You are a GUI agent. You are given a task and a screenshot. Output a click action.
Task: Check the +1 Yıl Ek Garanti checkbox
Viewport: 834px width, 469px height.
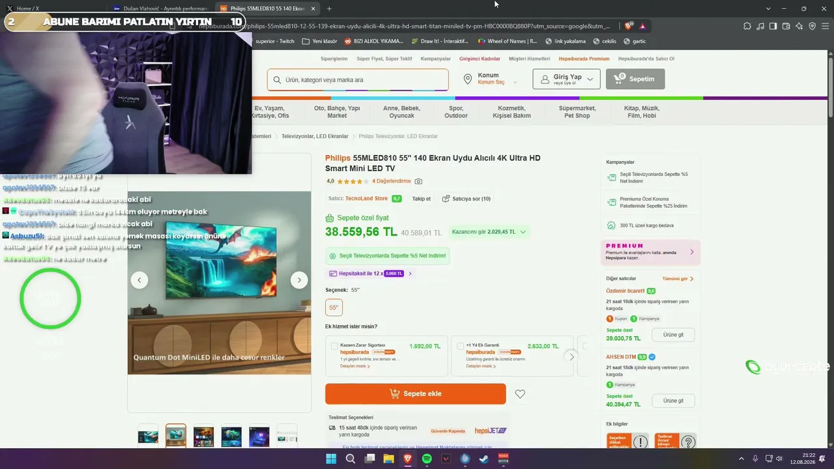coord(461,346)
